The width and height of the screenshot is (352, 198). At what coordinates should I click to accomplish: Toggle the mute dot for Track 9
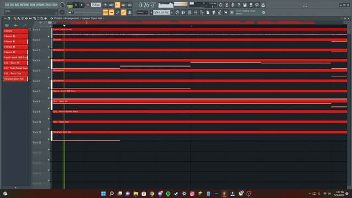49,119
